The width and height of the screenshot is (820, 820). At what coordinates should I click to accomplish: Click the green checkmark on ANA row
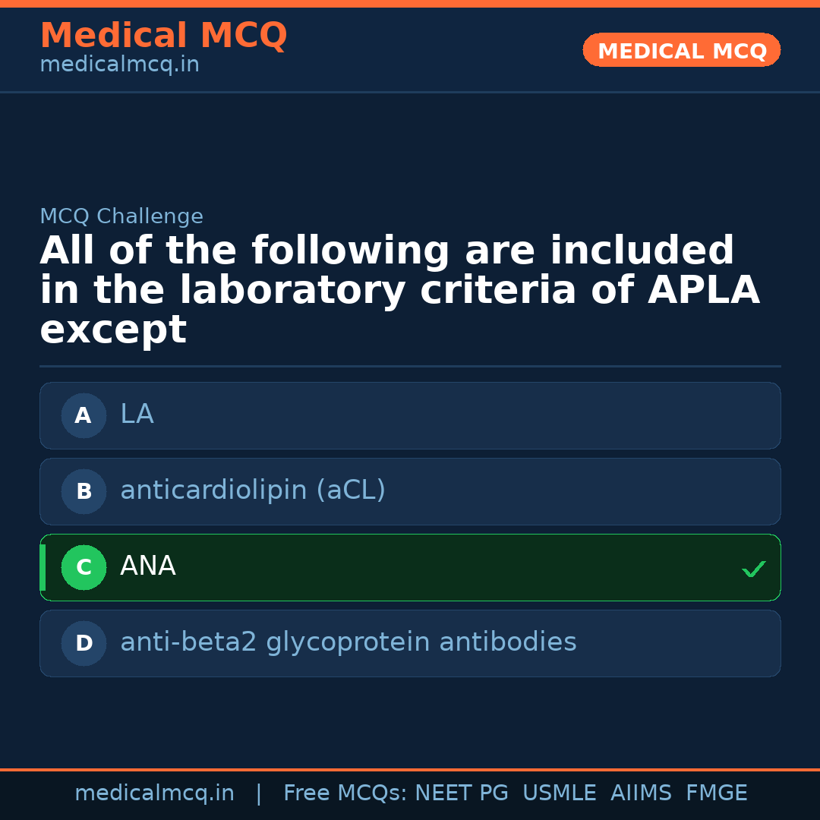[753, 569]
